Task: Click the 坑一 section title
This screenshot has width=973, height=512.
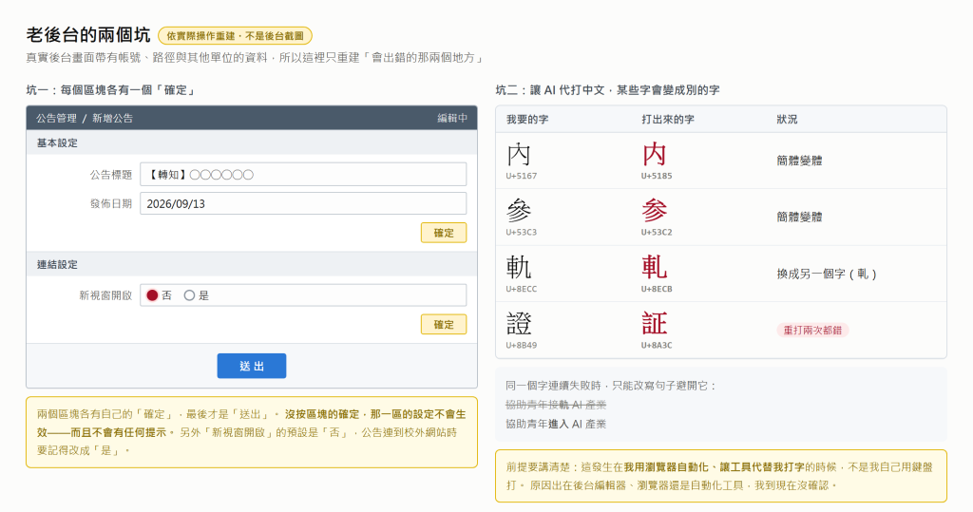Action: pos(112,90)
